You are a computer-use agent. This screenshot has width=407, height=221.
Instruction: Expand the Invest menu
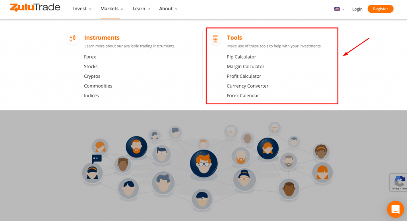(82, 9)
